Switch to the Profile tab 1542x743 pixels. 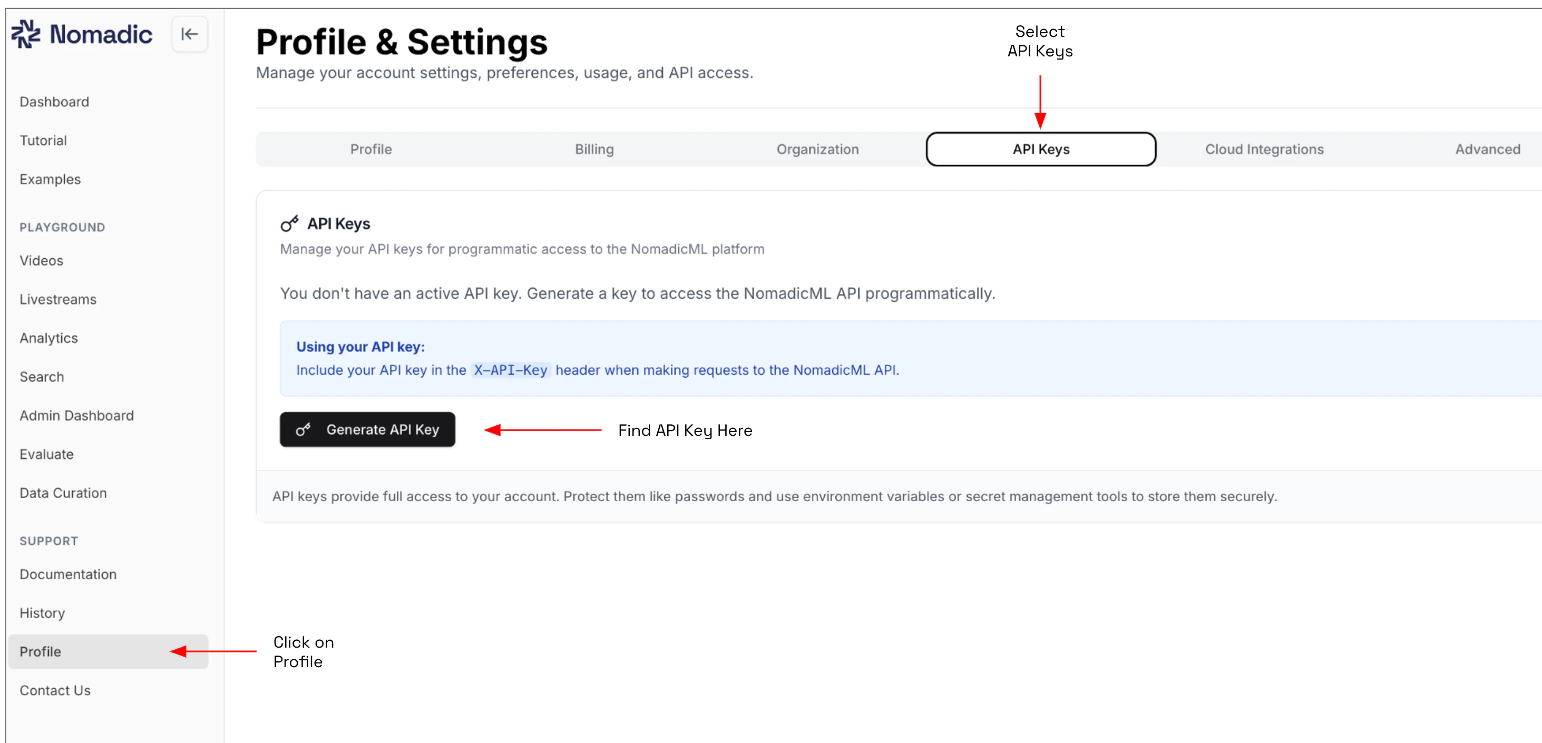(371, 150)
